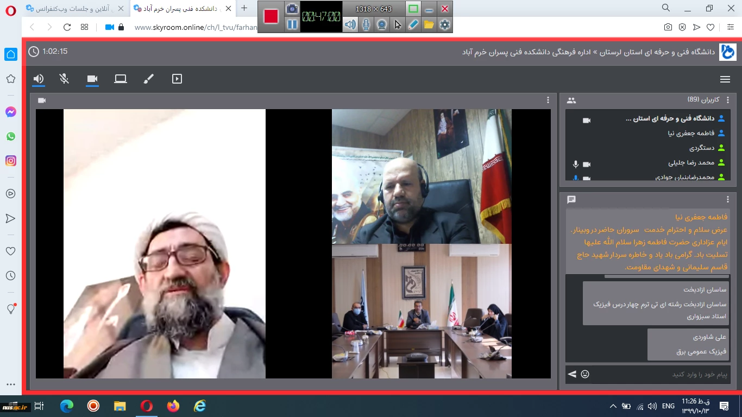Open the chat panel three-dot menu
The image size is (742, 417).
(x=728, y=199)
